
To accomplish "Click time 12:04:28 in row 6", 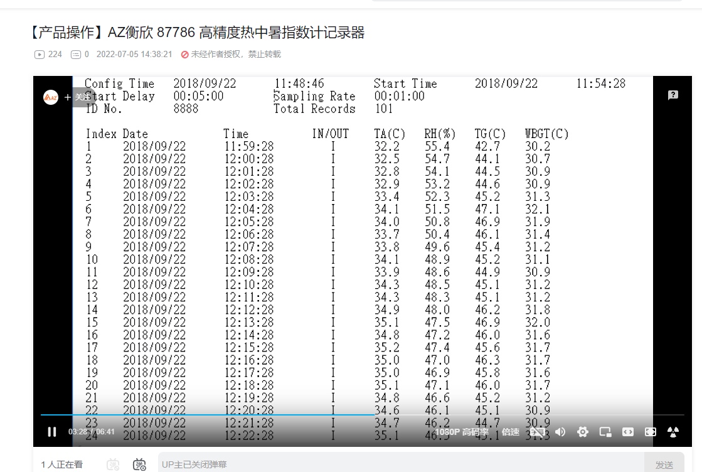I will tap(249, 209).
